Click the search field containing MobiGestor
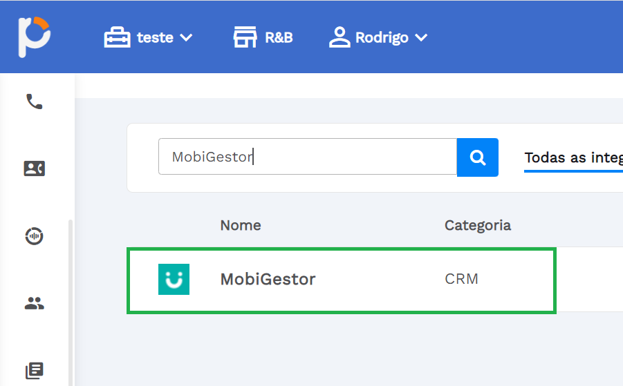Screen dimensions: 623x386 (x=308, y=157)
